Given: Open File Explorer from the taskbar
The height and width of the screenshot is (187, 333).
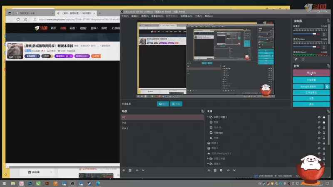Looking at the screenshot, I should pos(13,183).
